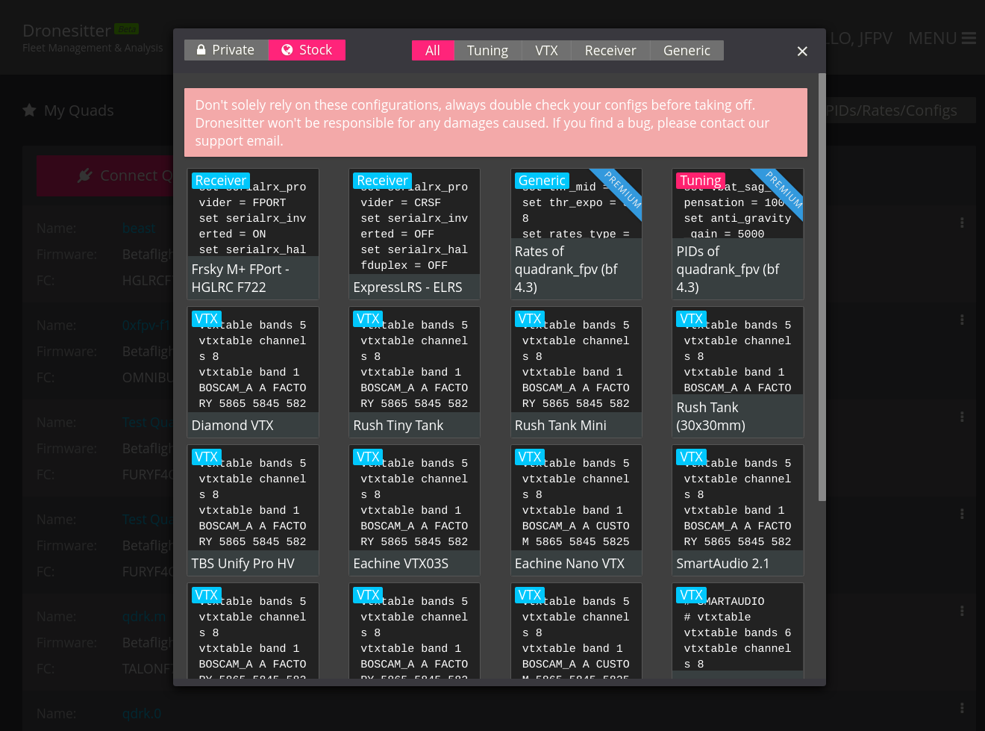
Task: Show only VTX configs
Action: click(546, 51)
